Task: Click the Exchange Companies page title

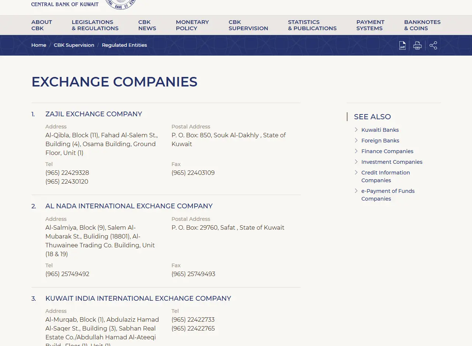Action: [114, 82]
